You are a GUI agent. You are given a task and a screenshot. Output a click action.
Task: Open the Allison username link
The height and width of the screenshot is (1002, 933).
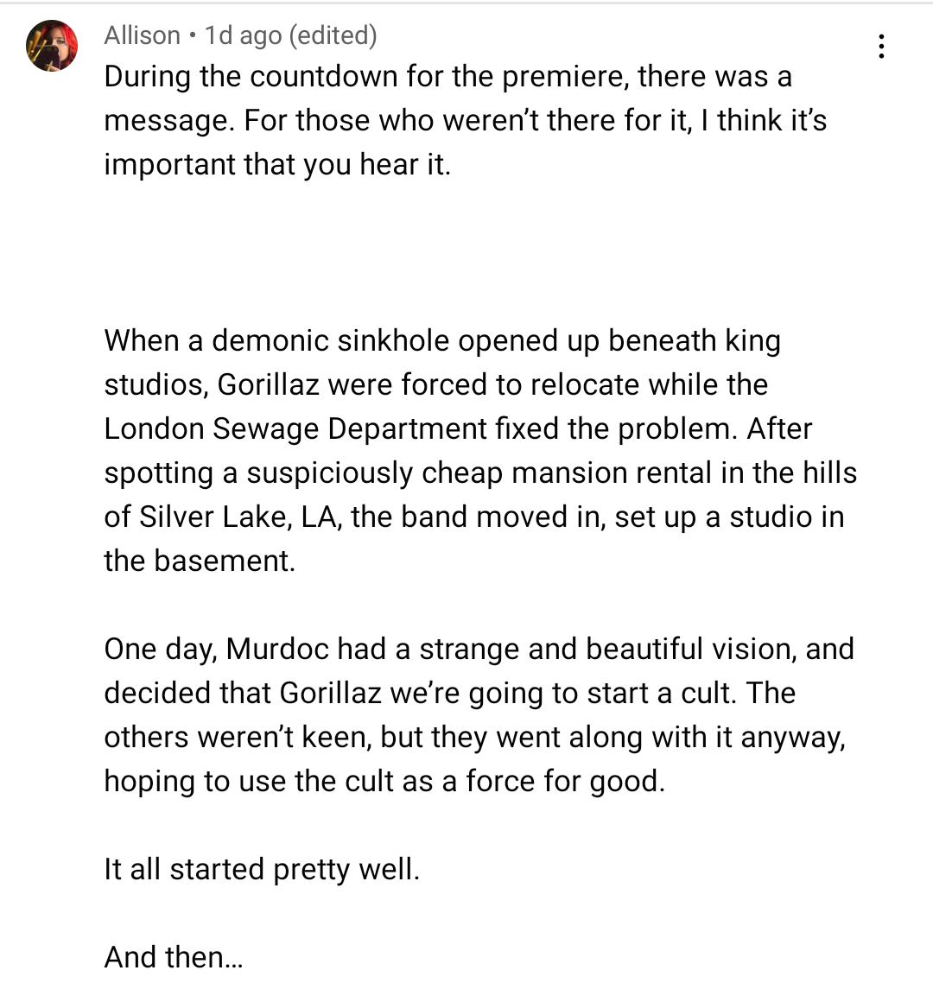pyautogui.click(x=142, y=35)
